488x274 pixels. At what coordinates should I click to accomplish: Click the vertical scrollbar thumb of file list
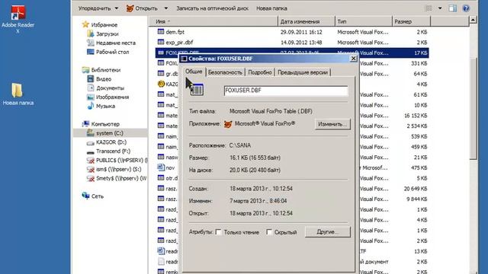click(x=473, y=109)
